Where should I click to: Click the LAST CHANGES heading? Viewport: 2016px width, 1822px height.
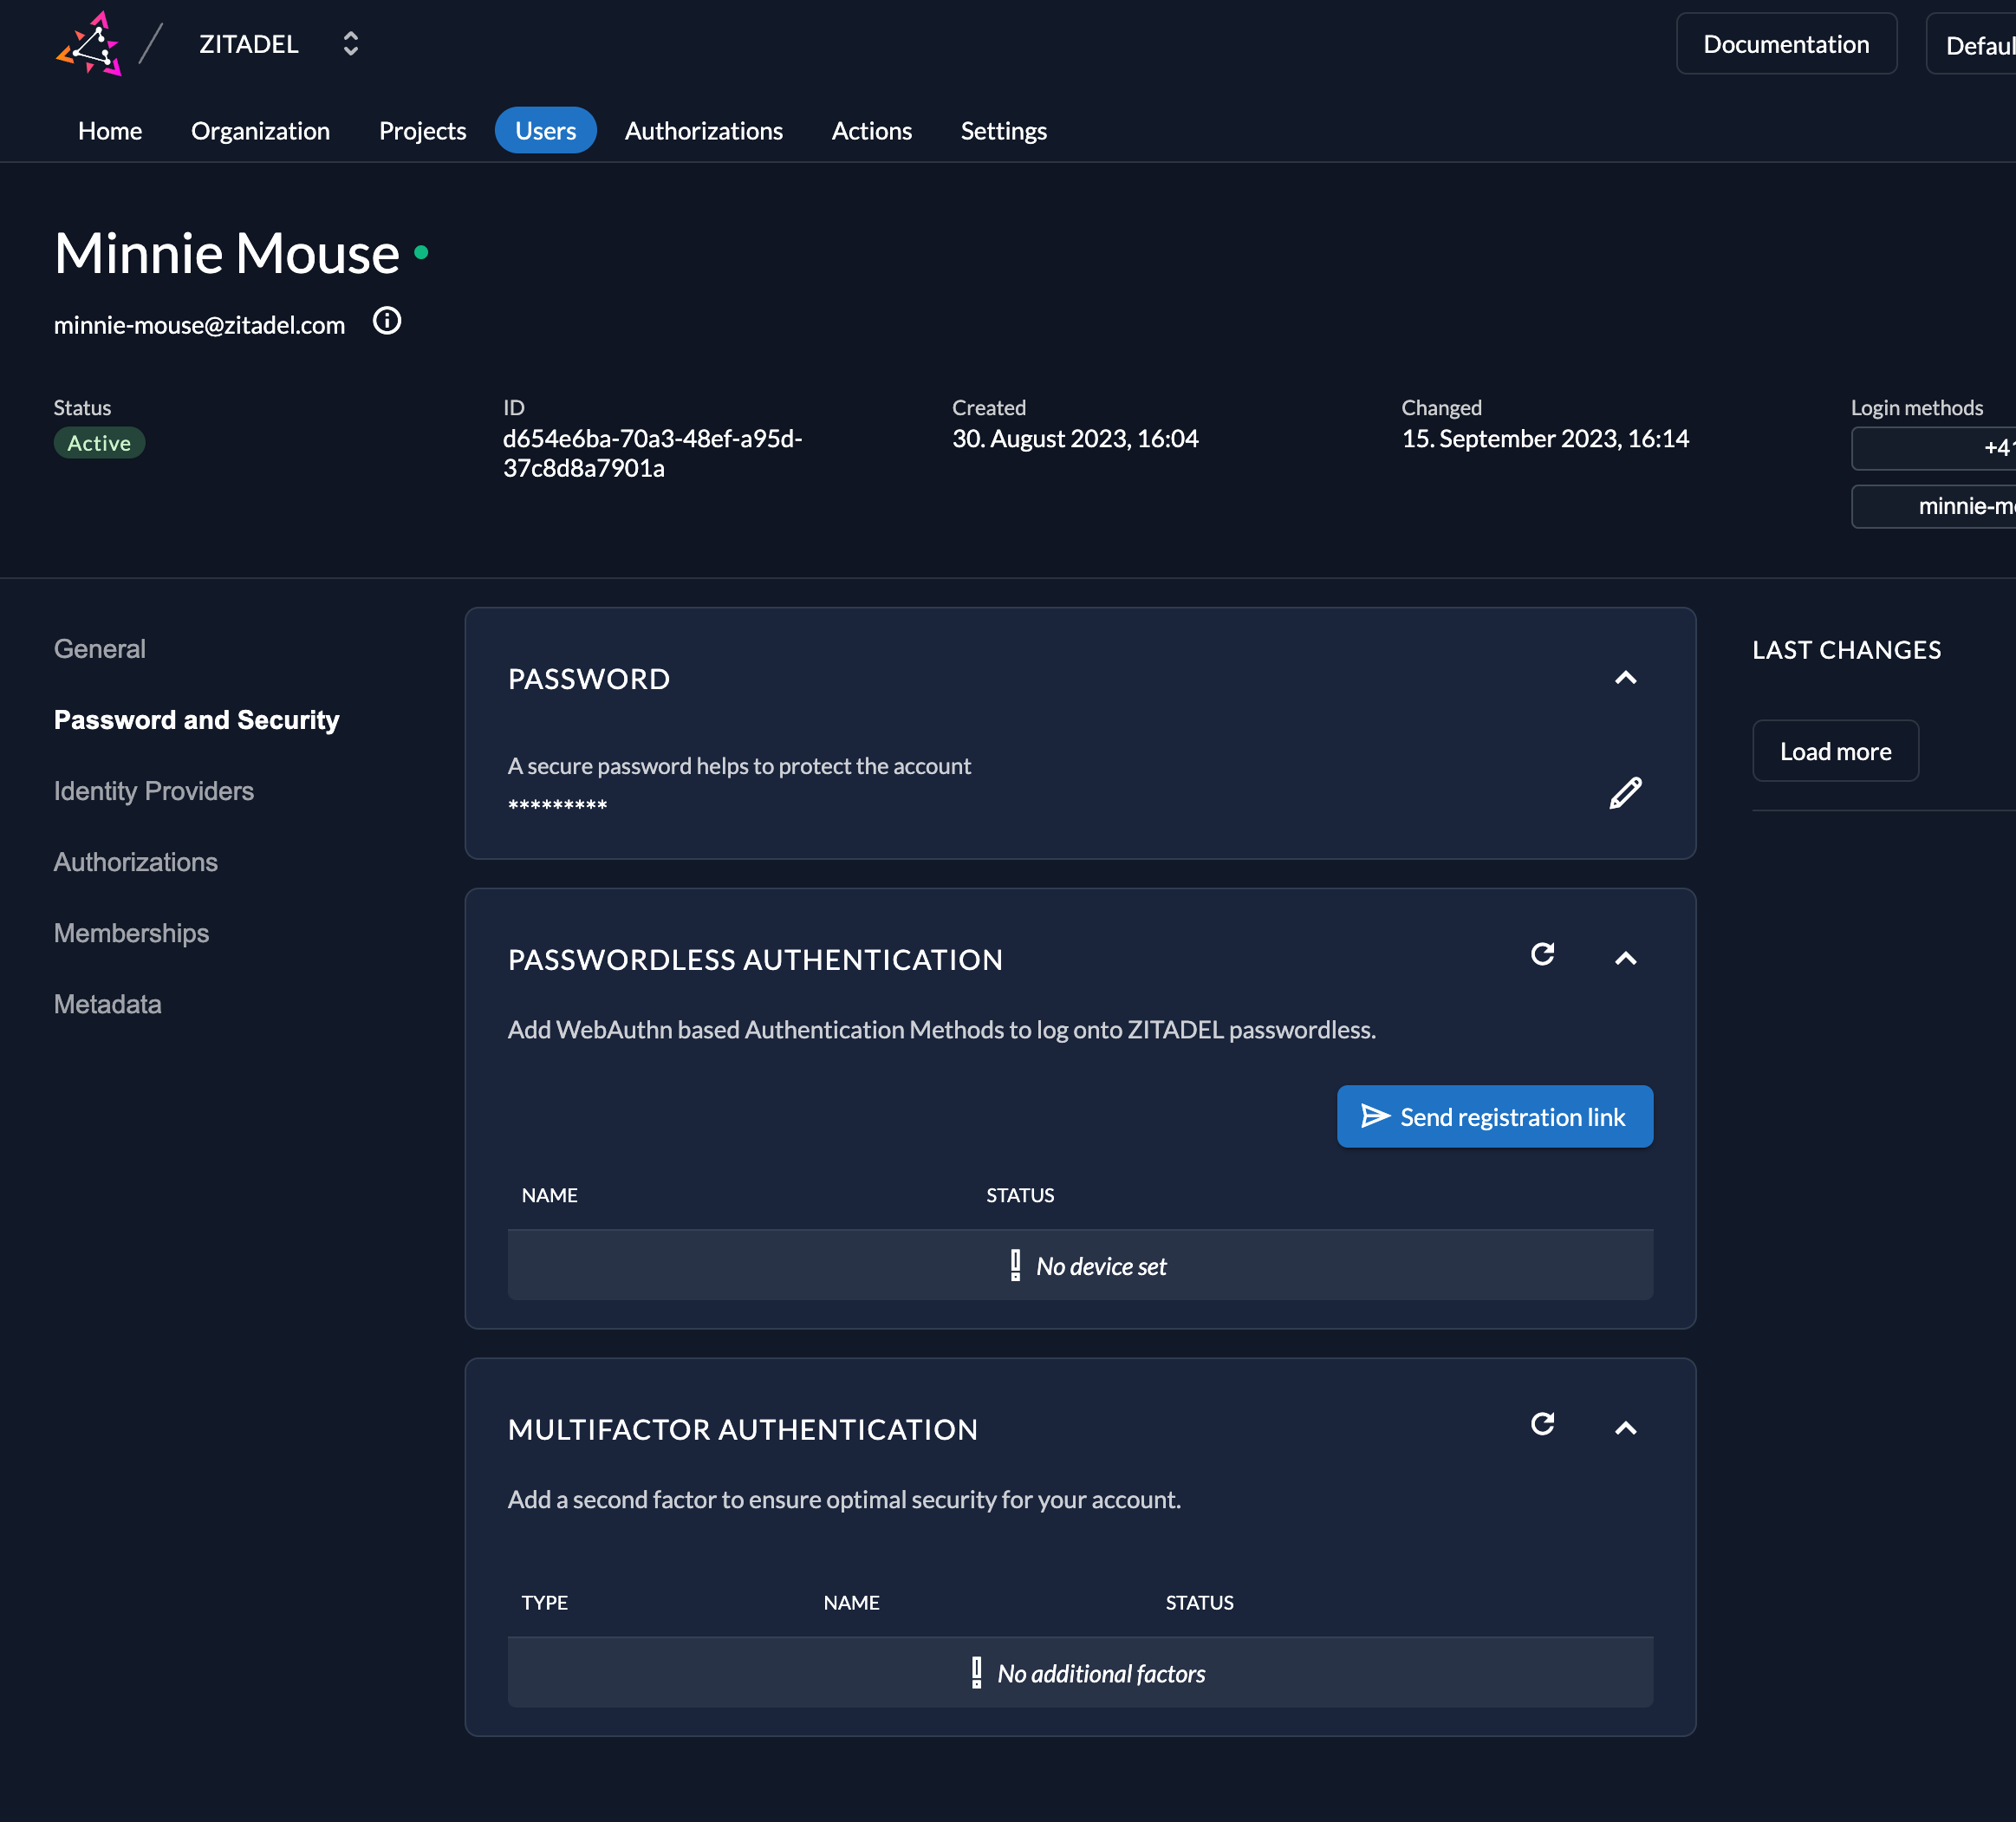click(x=1846, y=650)
